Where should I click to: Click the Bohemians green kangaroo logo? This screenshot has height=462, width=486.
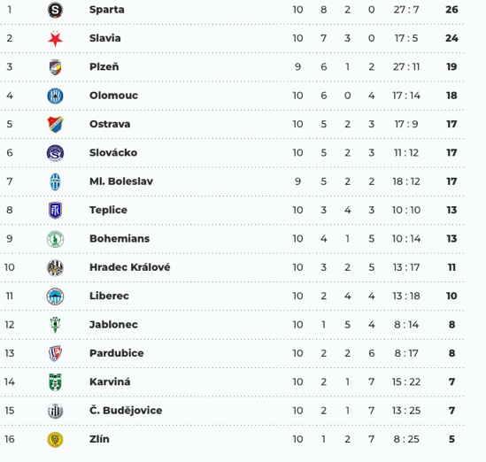(55, 239)
